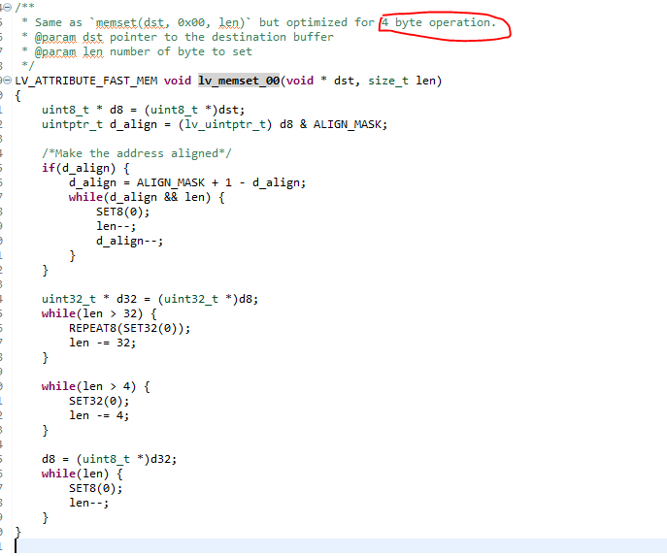This screenshot has width=667, height=556.
Task: Click "@param" on the dst comment line
Action: pyautogui.click(x=55, y=38)
